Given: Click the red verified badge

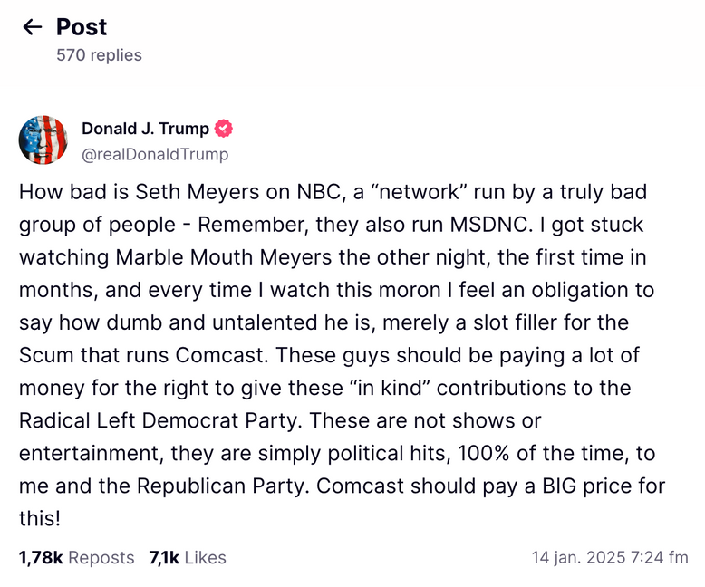Looking at the screenshot, I should point(223,129).
